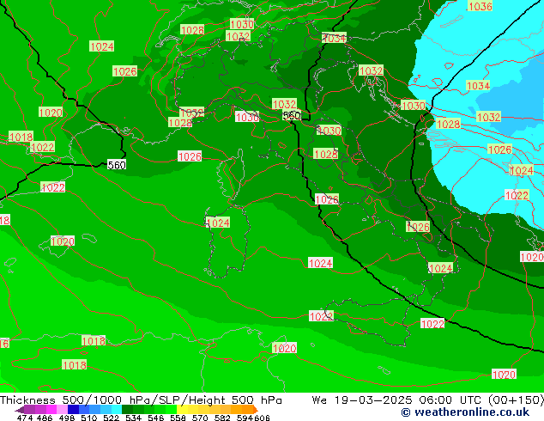
Task: Click the 1024 label in the cyan area
Action: tap(522, 171)
